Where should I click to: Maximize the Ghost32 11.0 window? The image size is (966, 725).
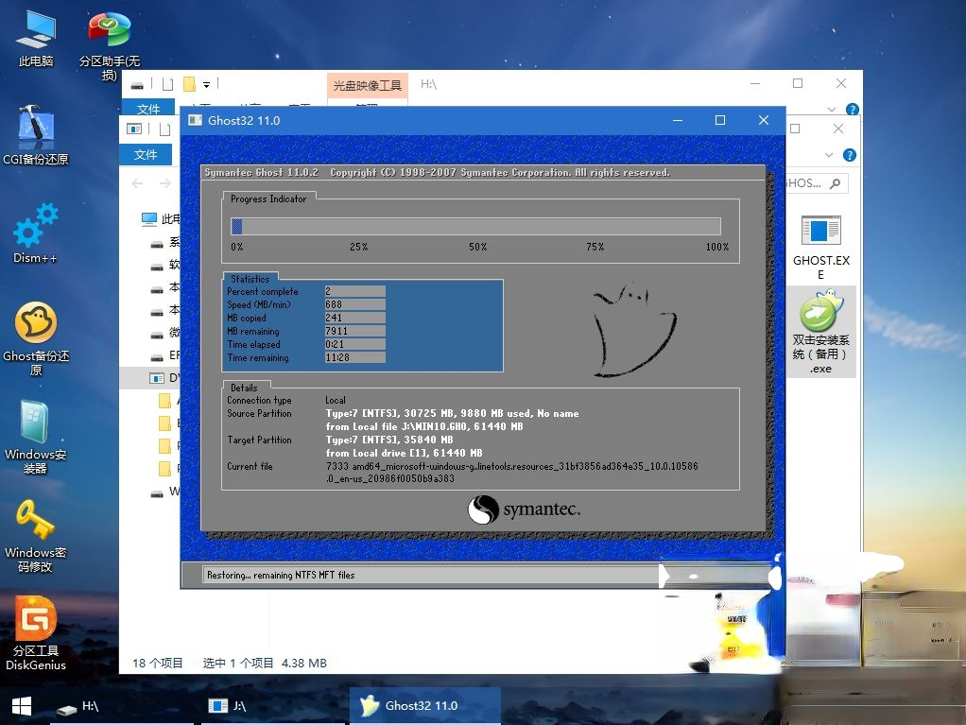[x=719, y=120]
